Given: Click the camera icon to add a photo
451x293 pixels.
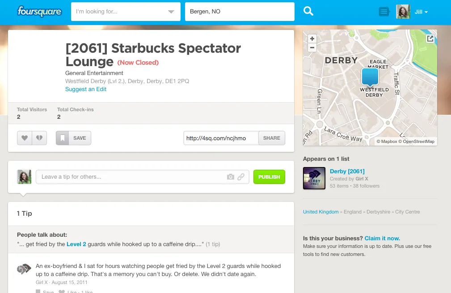Looking at the screenshot, I should pos(231,177).
